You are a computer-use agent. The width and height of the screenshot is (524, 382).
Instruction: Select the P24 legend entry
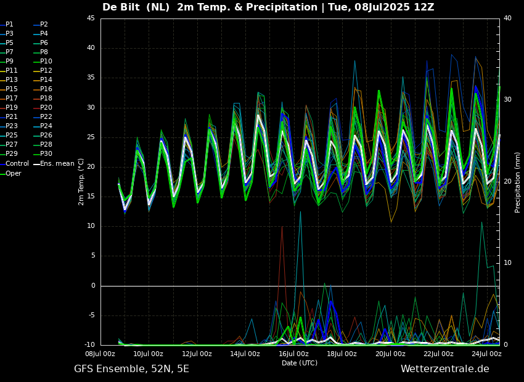[46, 126]
